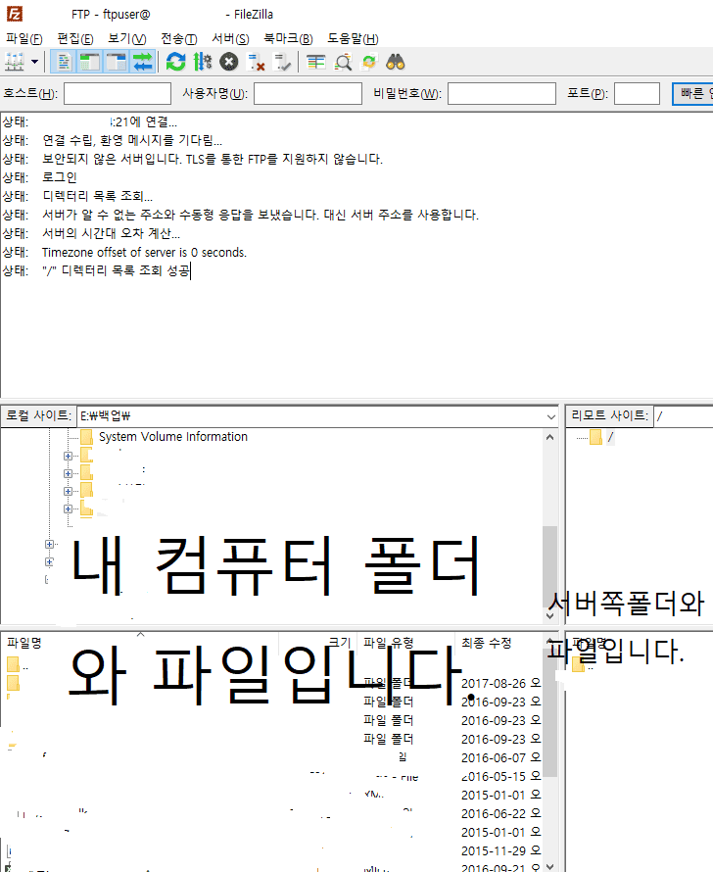Image resolution: width=713 pixels, height=872 pixels.
Task: Toggle synchronized browsing
Action: pyautogui.click(x=369, y=62)
